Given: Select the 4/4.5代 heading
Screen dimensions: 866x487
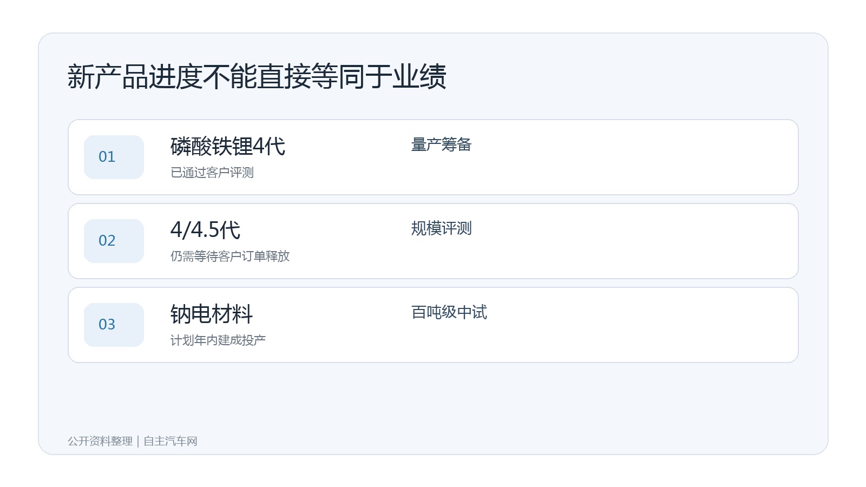Looking at the screenshot, I should point(205,230).
